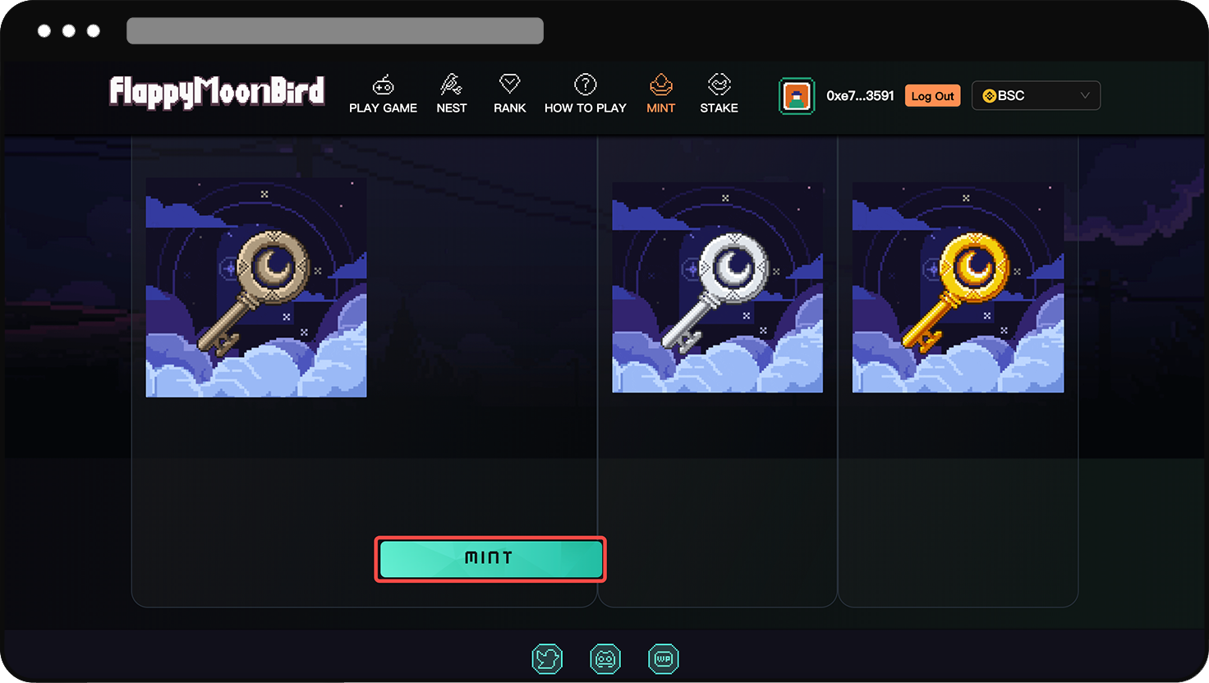The width and height of the screenshot is (1209, 683).
Task: Select the bronze key NFT image
Action: tap(256, 287)
